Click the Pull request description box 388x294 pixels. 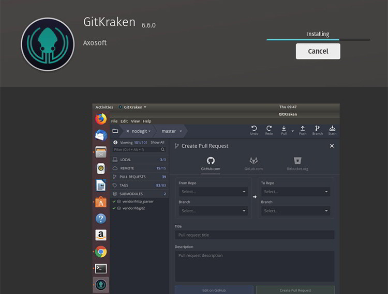click(x=255, y=266)
